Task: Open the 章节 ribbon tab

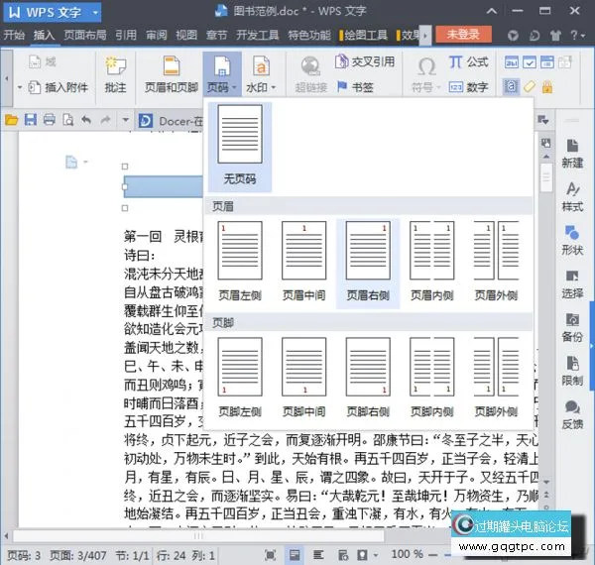Action: [x=216, y=35]
